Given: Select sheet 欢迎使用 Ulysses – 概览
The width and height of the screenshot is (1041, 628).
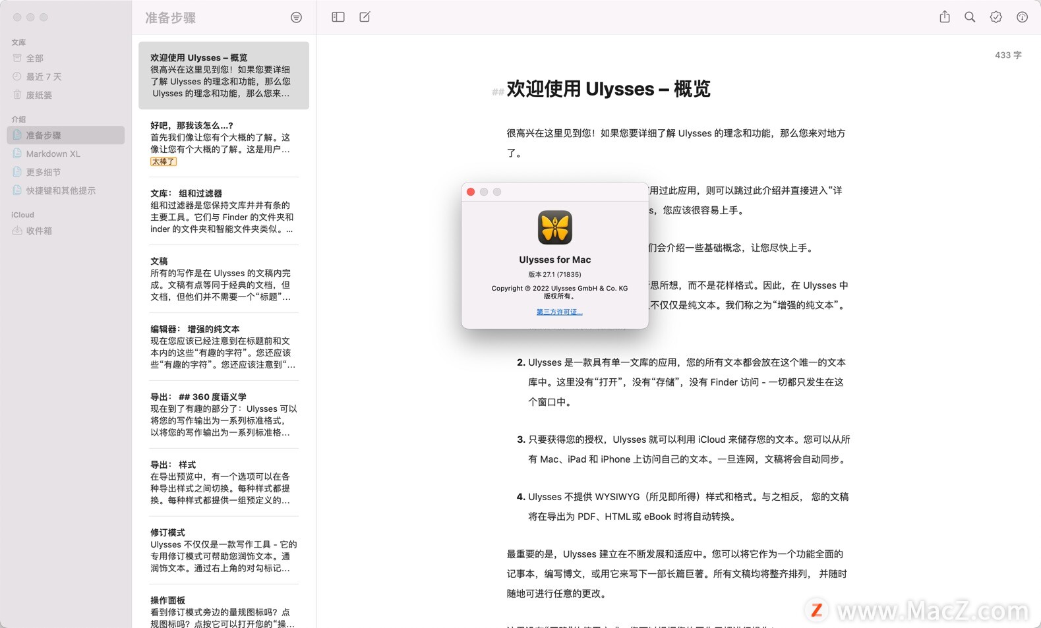Looking at the screenshot, I should tap(223, 75).
